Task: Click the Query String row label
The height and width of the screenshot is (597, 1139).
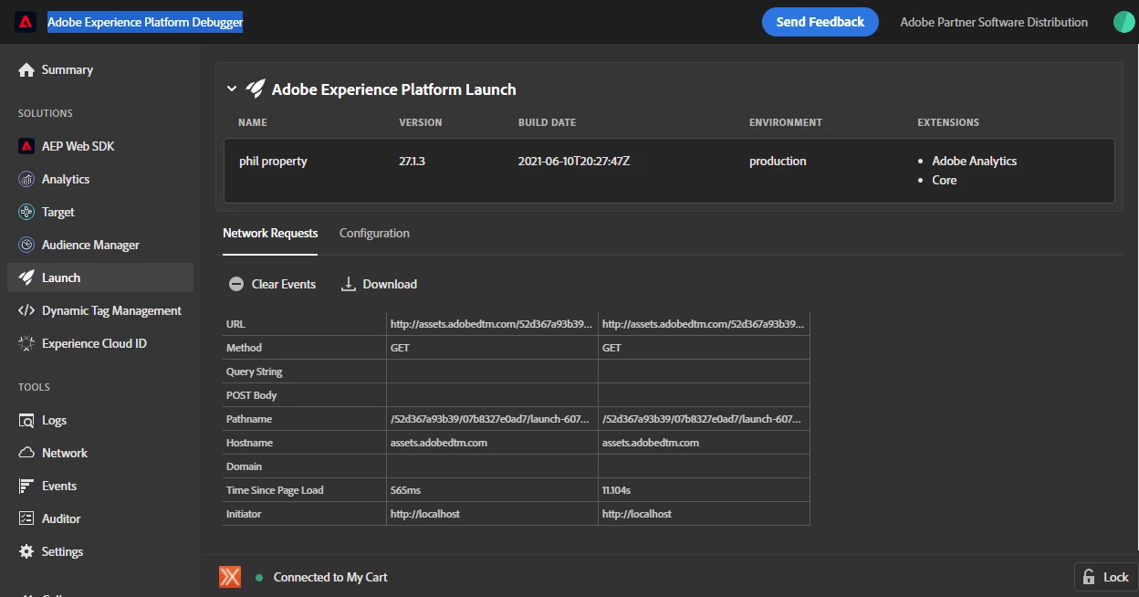Action: coord(255,372)
